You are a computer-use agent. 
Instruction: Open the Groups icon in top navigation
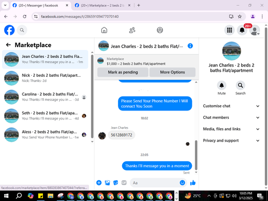click(x=160, y=30)
